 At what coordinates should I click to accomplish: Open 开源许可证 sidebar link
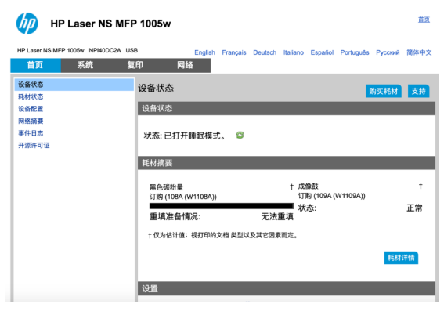point(34,145)
